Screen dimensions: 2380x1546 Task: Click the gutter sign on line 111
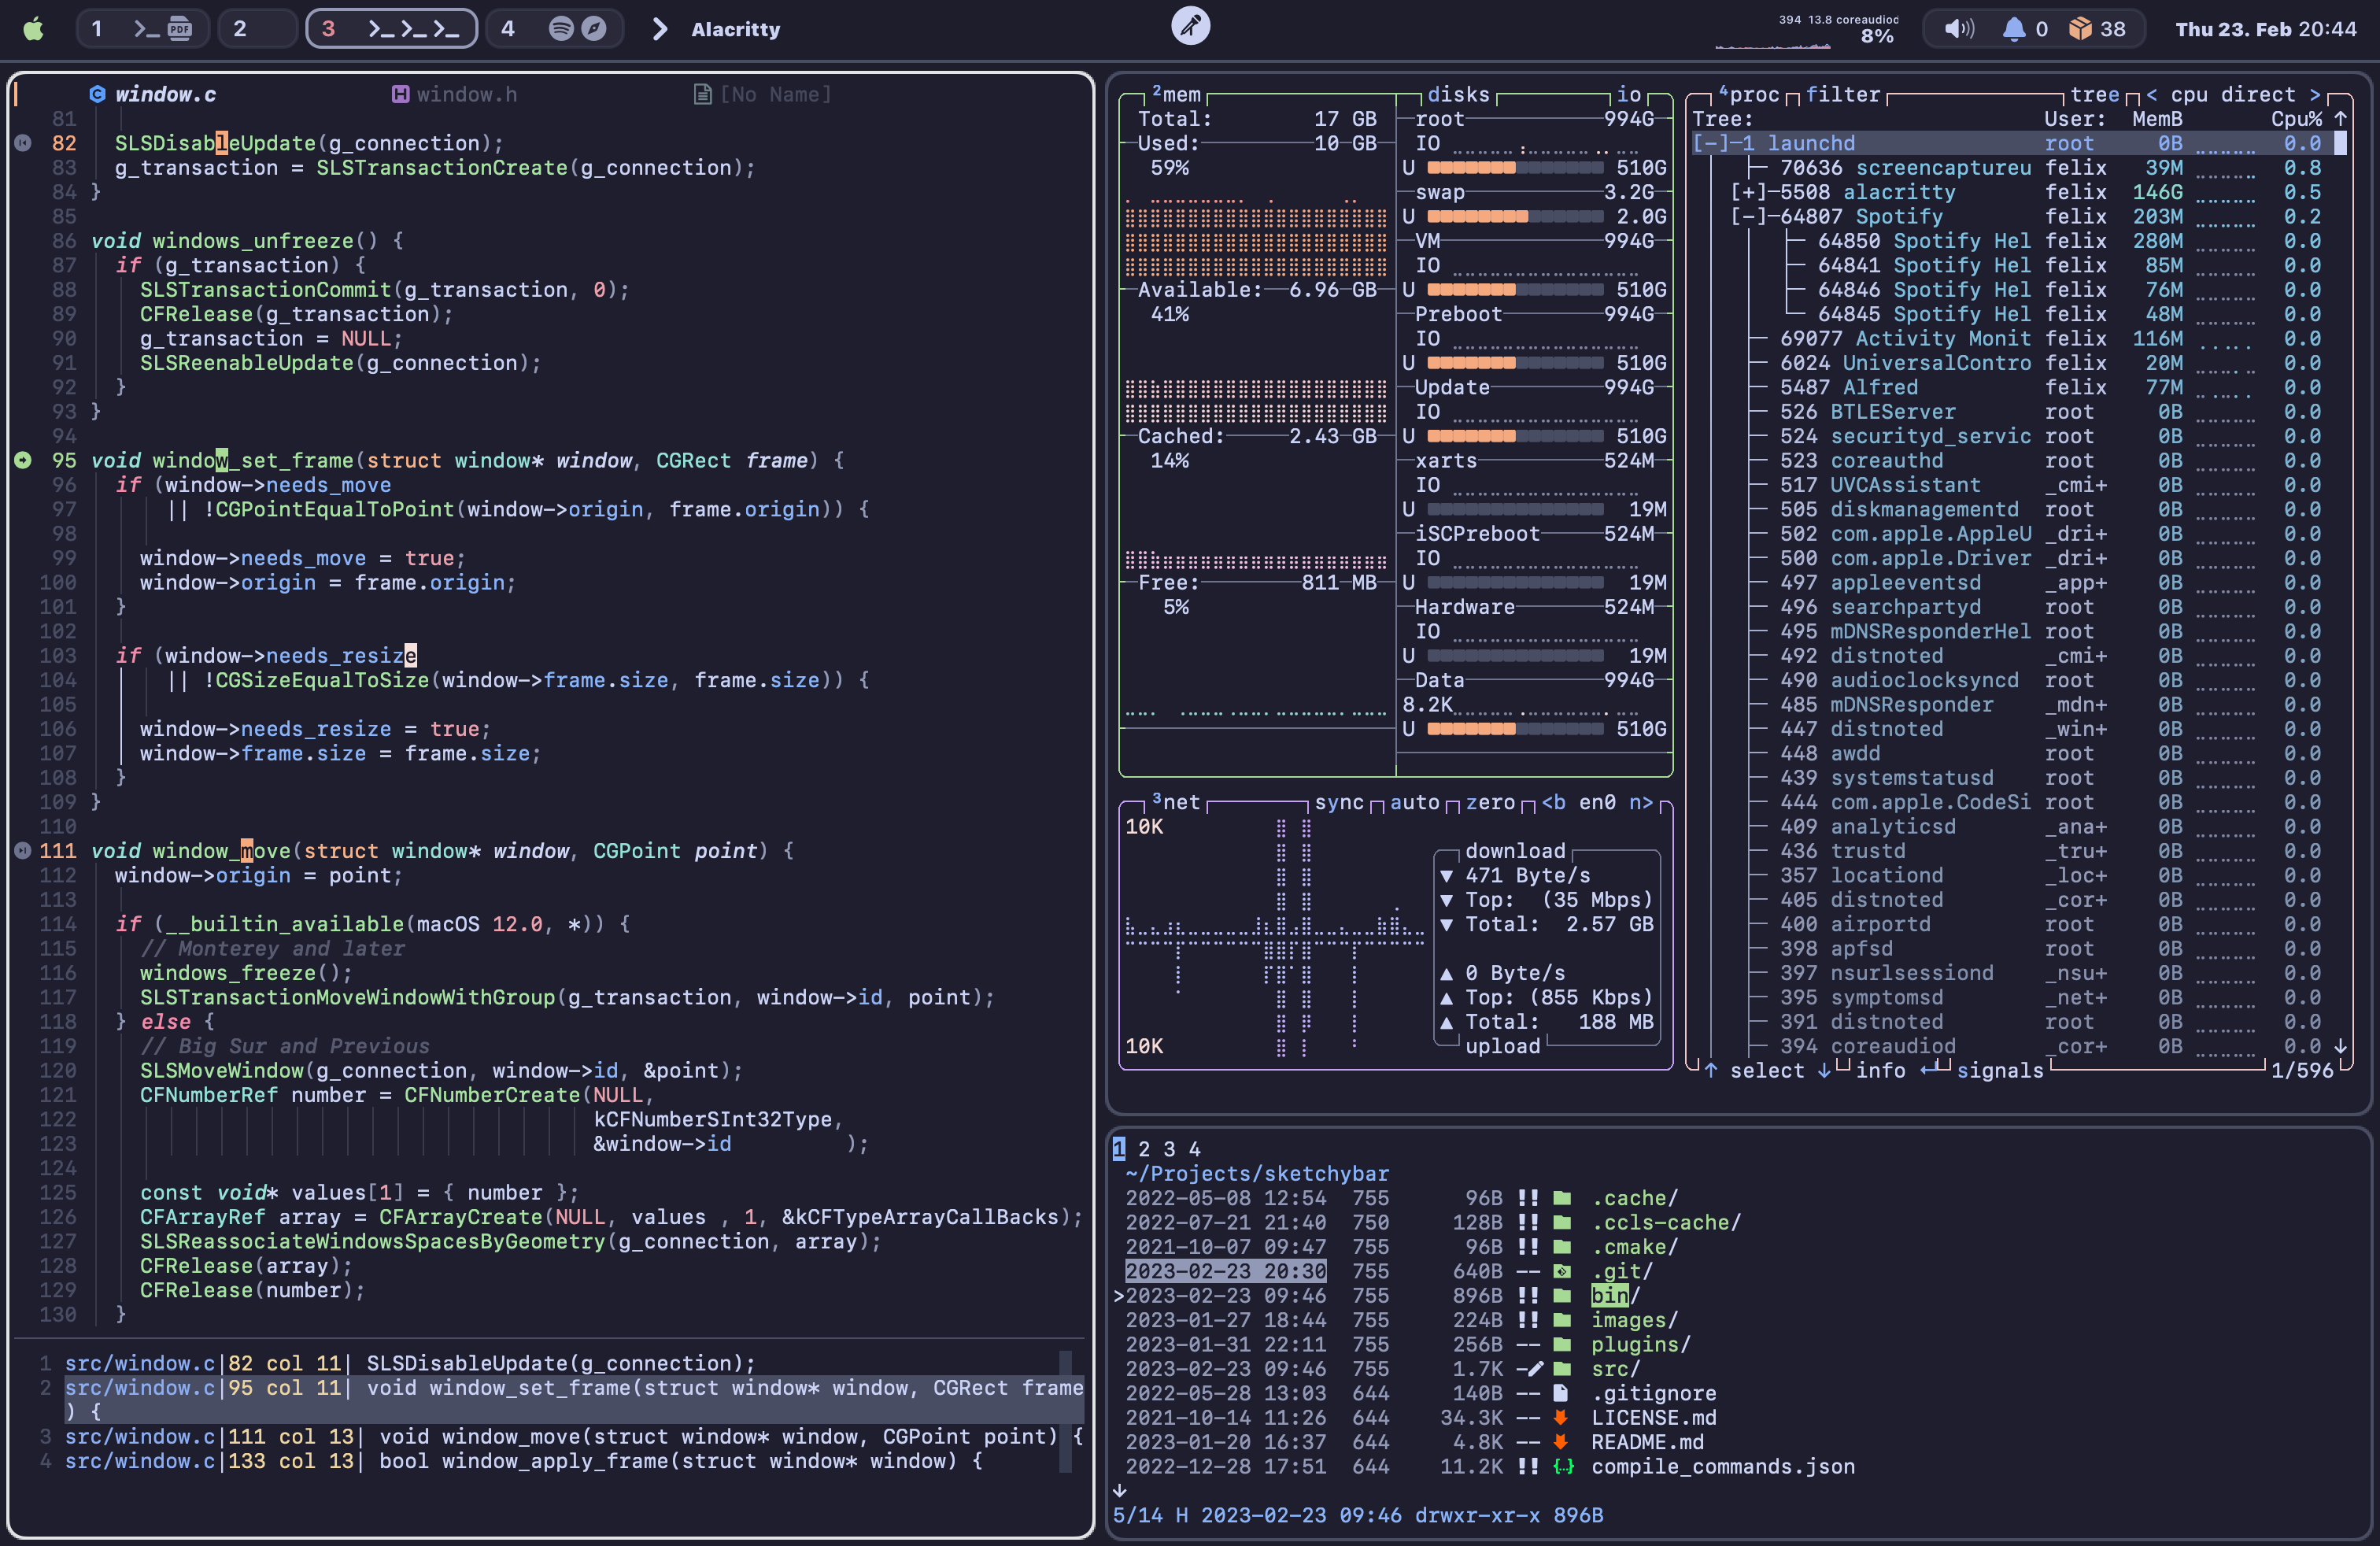click(x=22, y=851)
